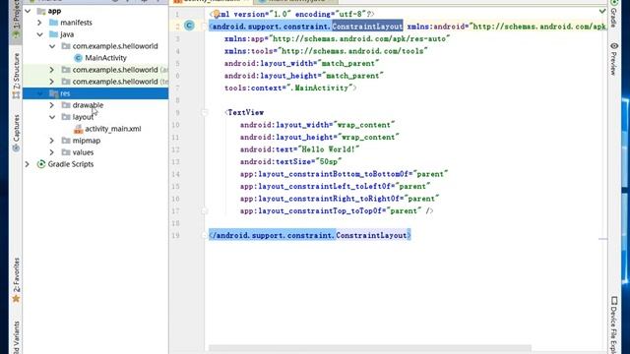Click the mipmap folder icon
This screenshot has height=354, width=630.
[66, 141]
